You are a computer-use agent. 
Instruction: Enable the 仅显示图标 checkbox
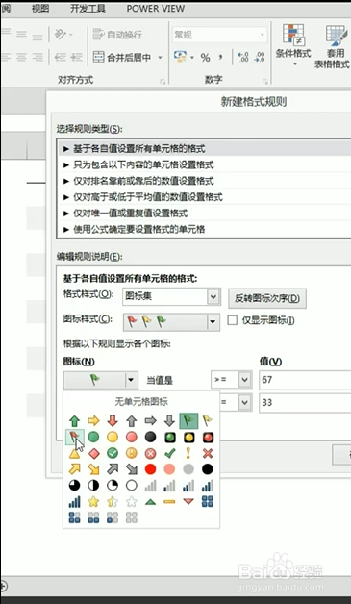[x=232, y=320]
